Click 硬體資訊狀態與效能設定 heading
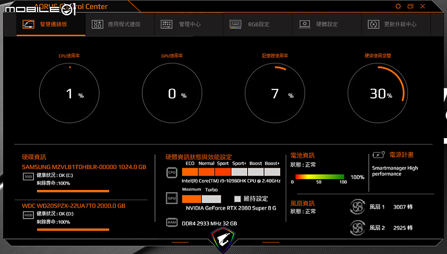 click(x=199, y=157)
